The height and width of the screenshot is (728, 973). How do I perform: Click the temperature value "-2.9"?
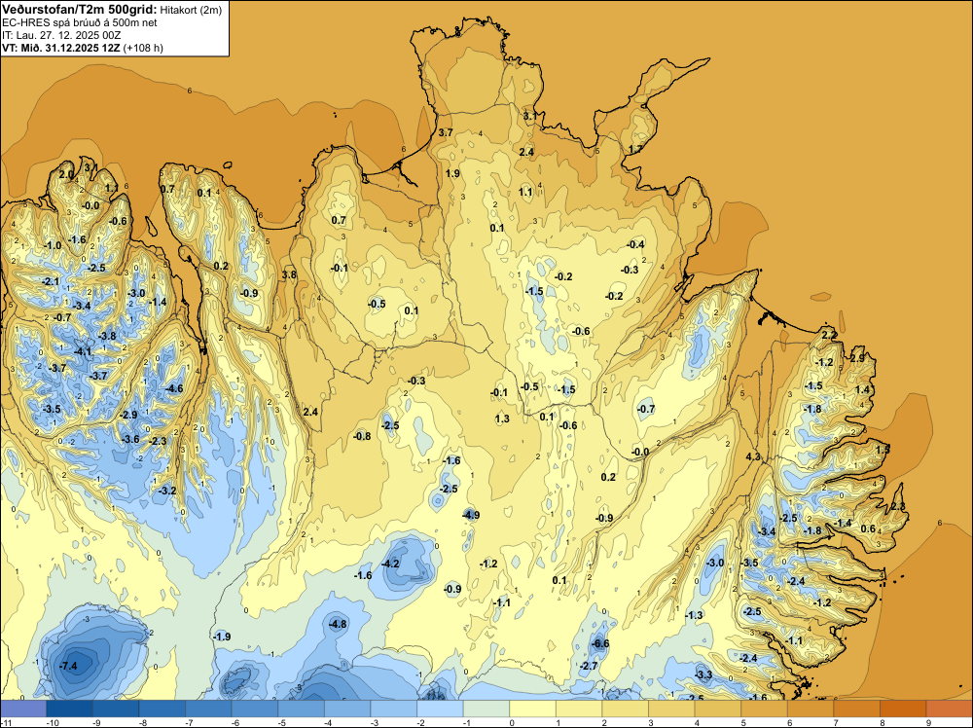point(128,415)
